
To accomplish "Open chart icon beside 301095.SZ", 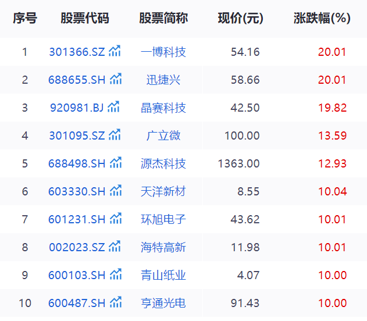I will (x=115, y=134).
